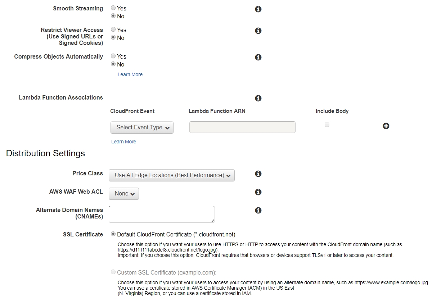Focus the Alternate Domain Names (CNAMEs) textbox
432x304 pixels.
coord(162,214)
